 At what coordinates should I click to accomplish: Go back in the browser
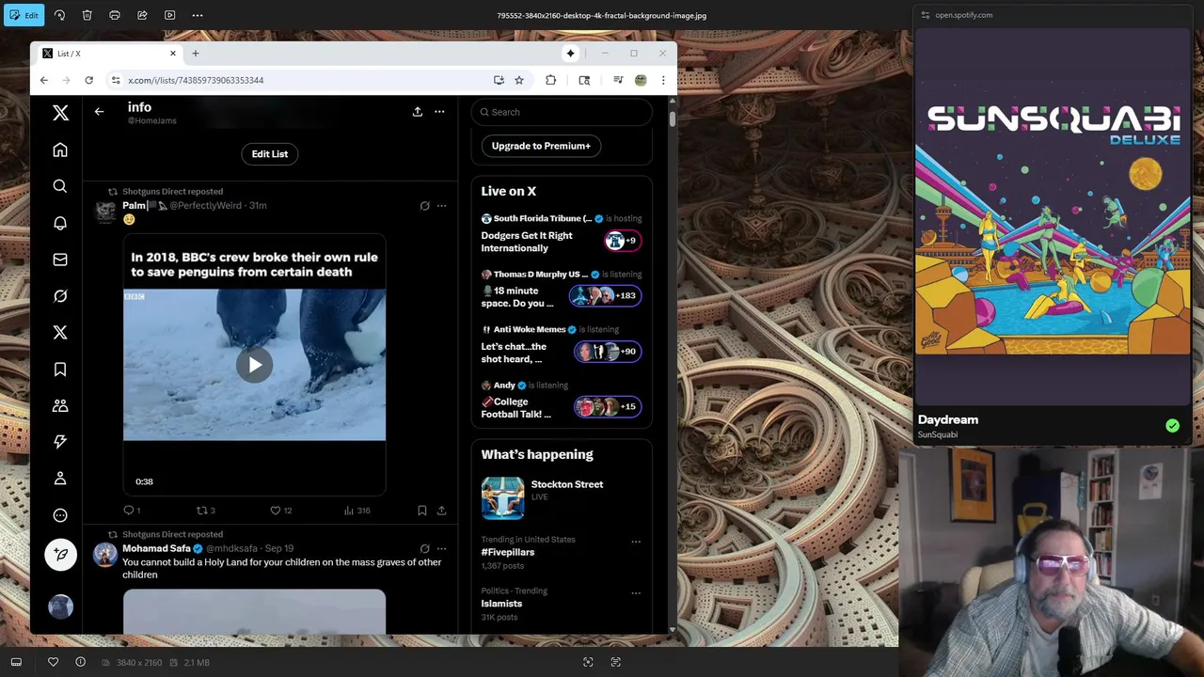click(43, 80)
